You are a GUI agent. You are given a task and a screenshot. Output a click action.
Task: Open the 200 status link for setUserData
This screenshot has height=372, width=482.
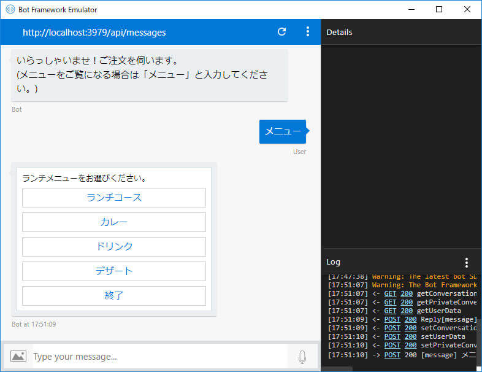click(411, 336)
